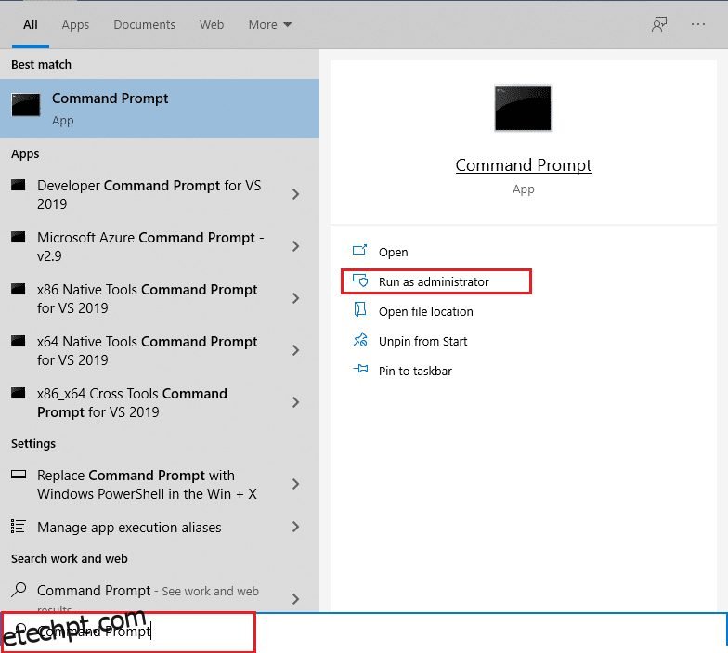Click the large Command Prompt preview icon
The height and width of the screenshot is (653, 728).
pyautogui.click(x=523, y=108)
